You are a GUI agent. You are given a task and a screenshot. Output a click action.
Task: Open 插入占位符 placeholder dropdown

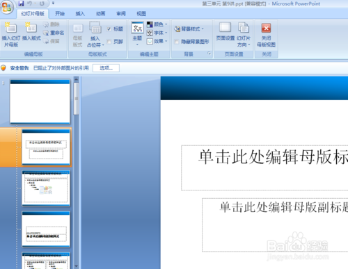95,35
